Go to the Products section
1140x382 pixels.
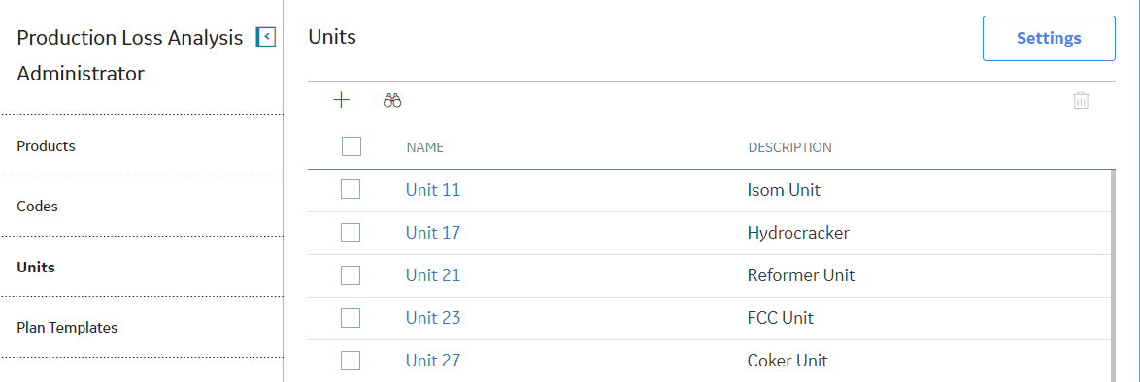coord(46,146)
